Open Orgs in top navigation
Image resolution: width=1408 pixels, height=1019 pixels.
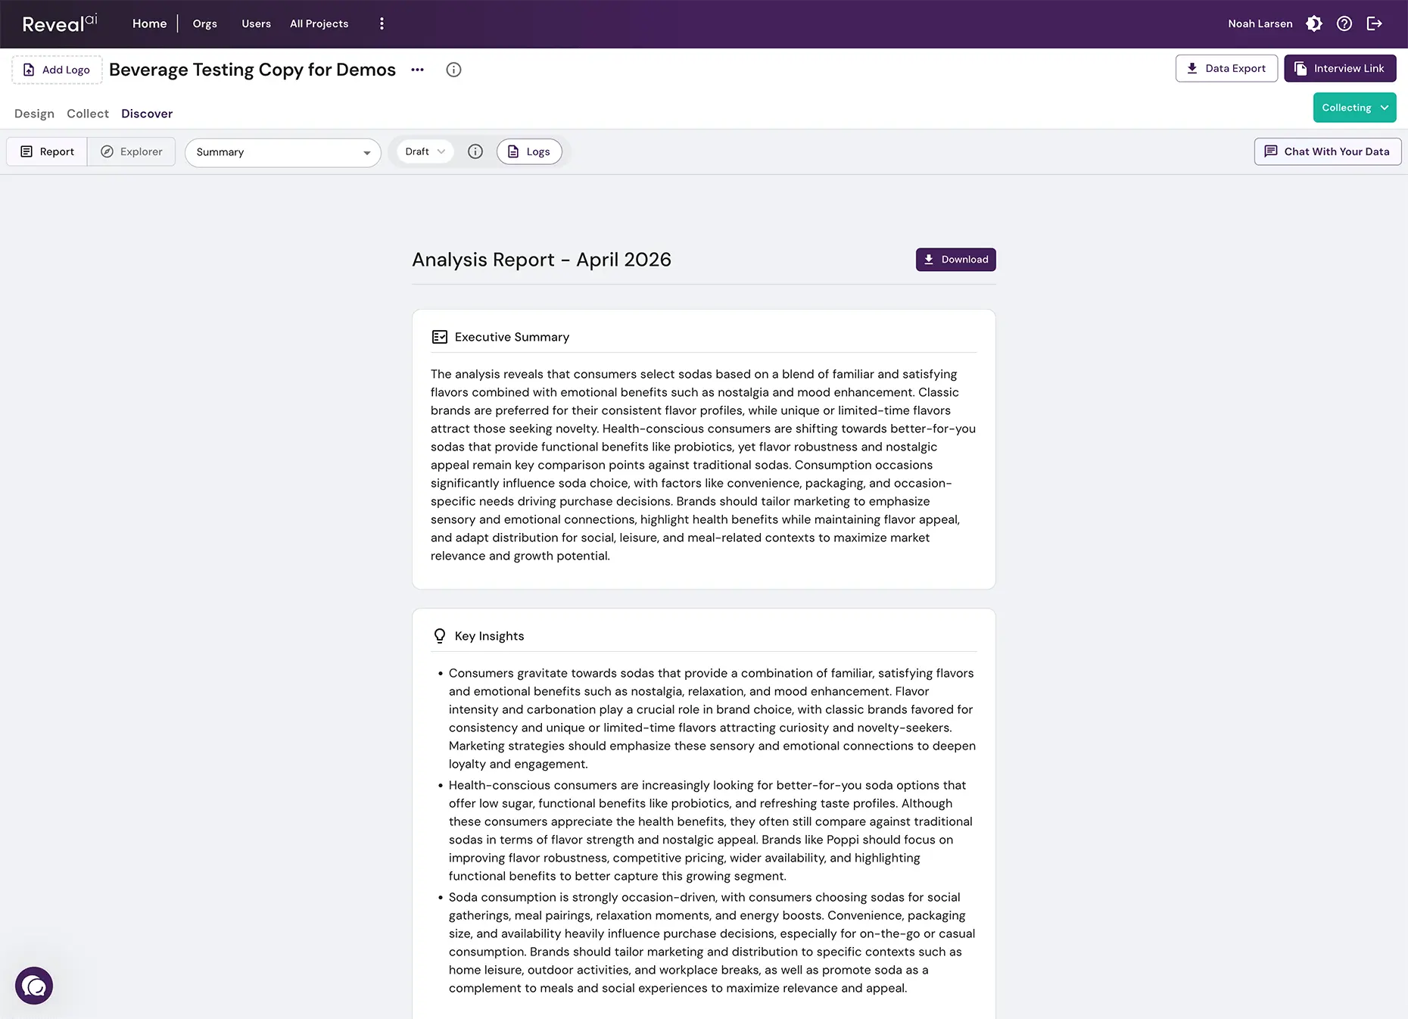pyautogui.click(x=204, y=23)
